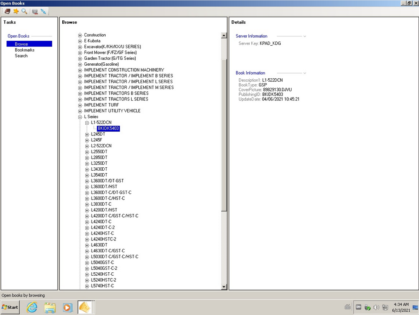The height and width of the screenshot is (315, 419).
Task: Select IMPLEMENT TRACTORS L SERIES item
Action: (116, 99)
